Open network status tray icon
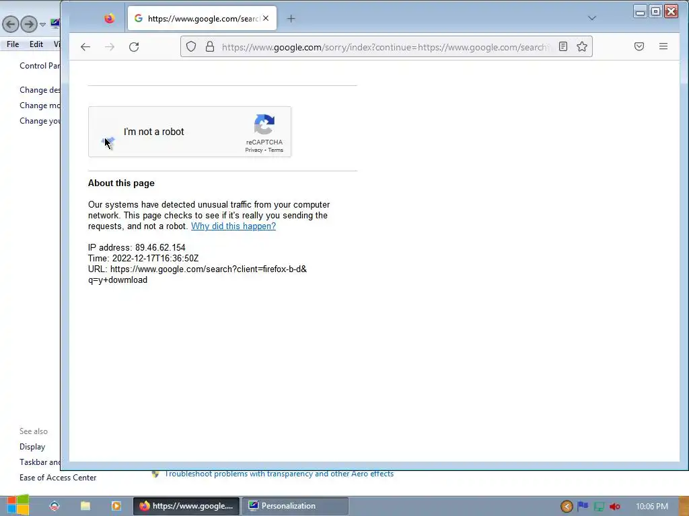Screen dimensions: 689x516 (598, 507)
